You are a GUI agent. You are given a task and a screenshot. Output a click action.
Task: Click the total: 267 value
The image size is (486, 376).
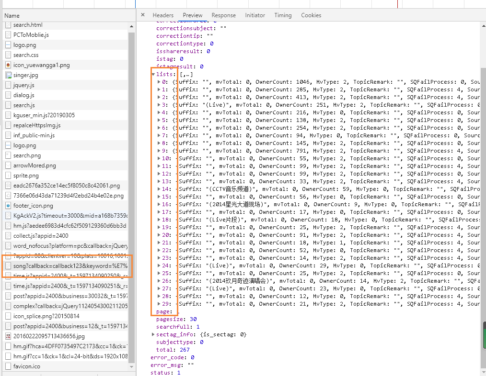185,350
